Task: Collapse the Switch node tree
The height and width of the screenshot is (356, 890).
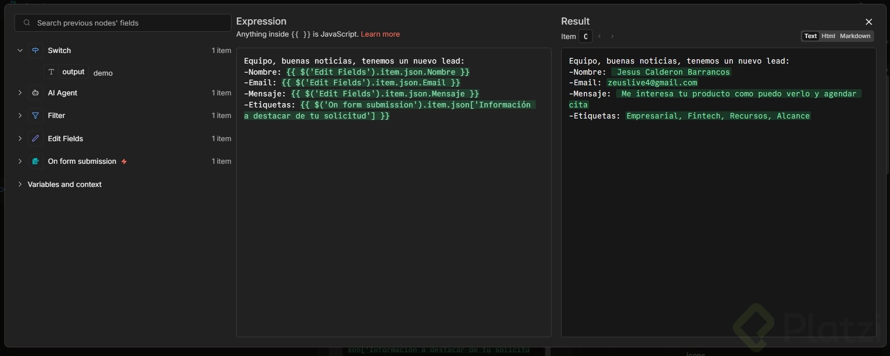Action: click(20, 51)
